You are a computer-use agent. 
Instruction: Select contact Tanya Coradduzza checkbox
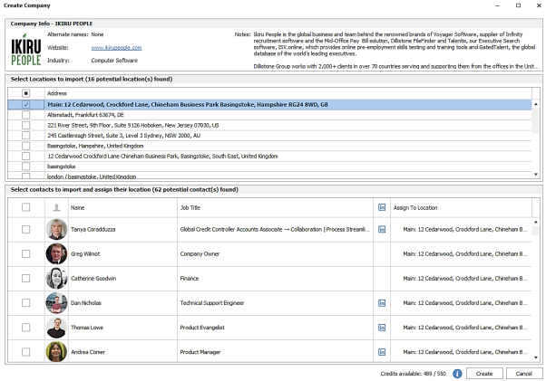pyautogui.click(x=25, y=229)
